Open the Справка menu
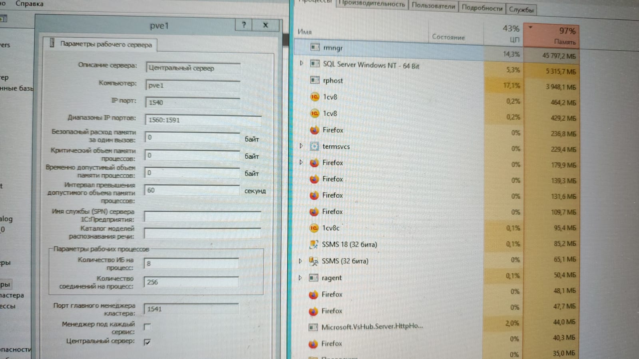639x359 pixels. pyautogui.click(x=29, y=4)
